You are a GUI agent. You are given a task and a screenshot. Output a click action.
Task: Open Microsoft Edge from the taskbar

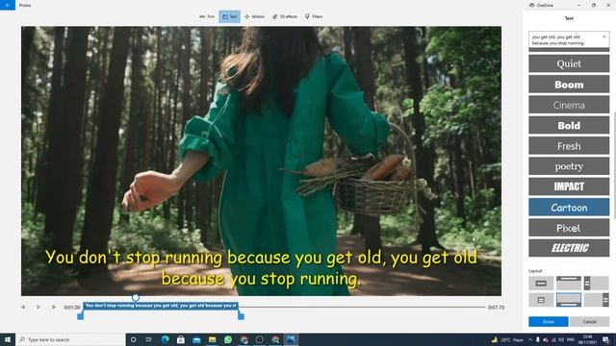[x=165, y=339]
